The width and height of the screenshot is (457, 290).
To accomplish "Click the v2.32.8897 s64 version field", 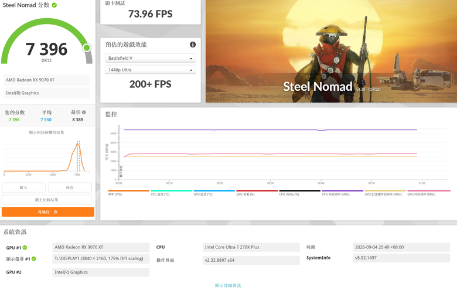I will coord(251,260).
